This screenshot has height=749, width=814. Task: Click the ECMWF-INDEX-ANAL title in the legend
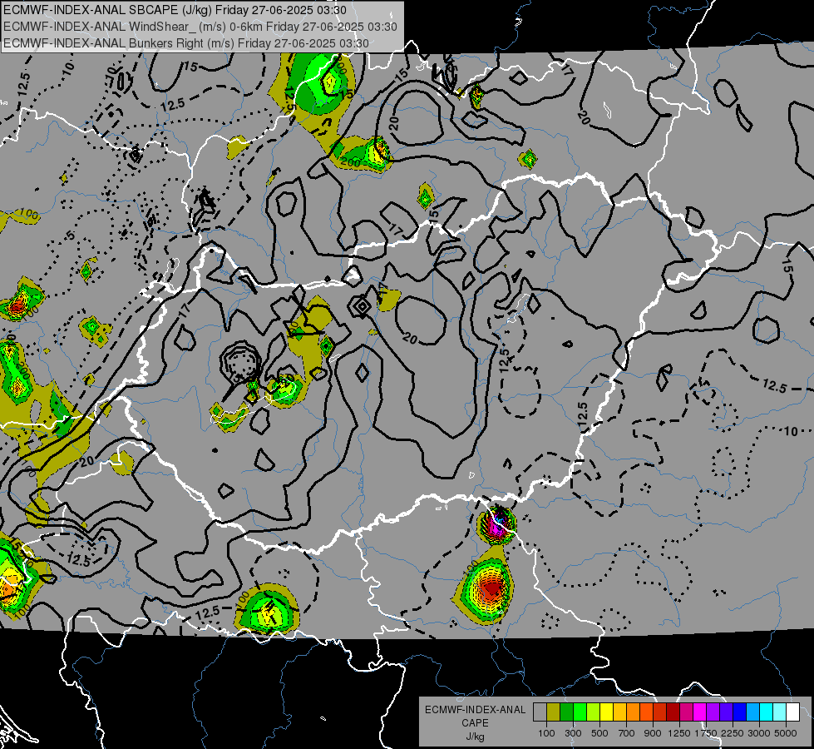475,710
